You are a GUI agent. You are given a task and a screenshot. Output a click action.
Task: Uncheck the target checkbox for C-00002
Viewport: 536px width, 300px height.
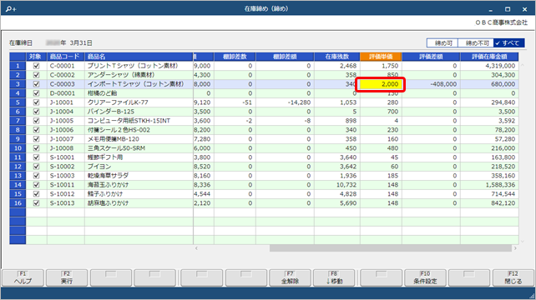coord(36,75)
